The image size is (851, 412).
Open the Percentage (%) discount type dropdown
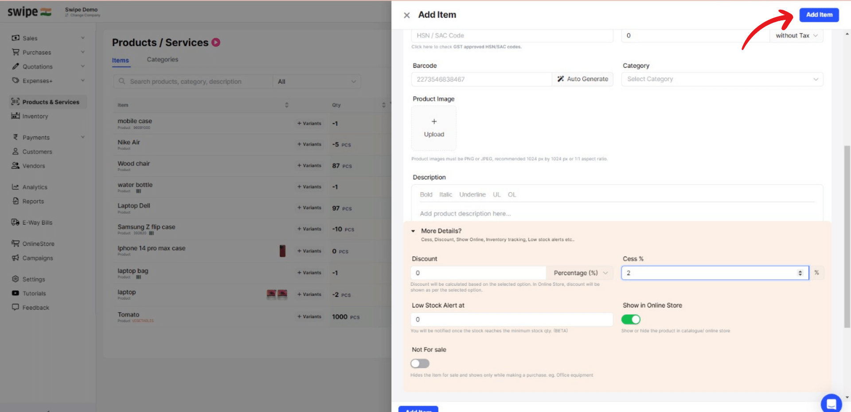click(x=580, y=273)
